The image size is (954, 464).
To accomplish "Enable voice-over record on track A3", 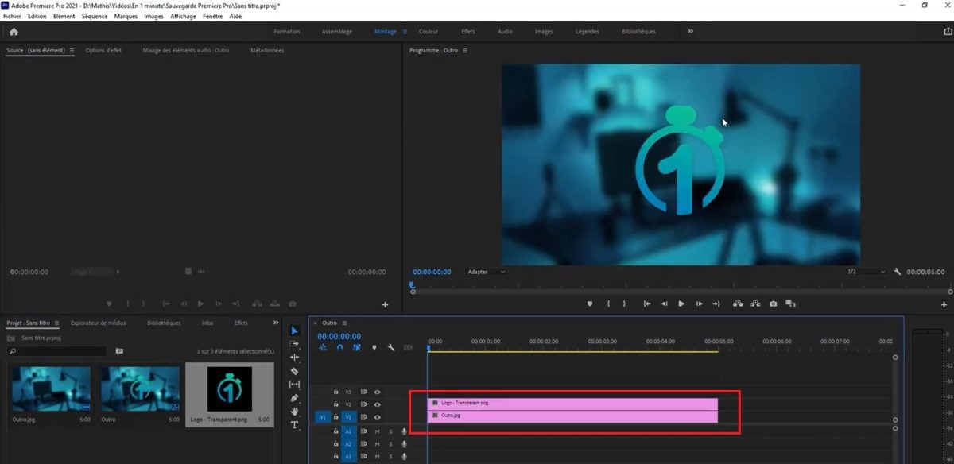I will (404, 456).
